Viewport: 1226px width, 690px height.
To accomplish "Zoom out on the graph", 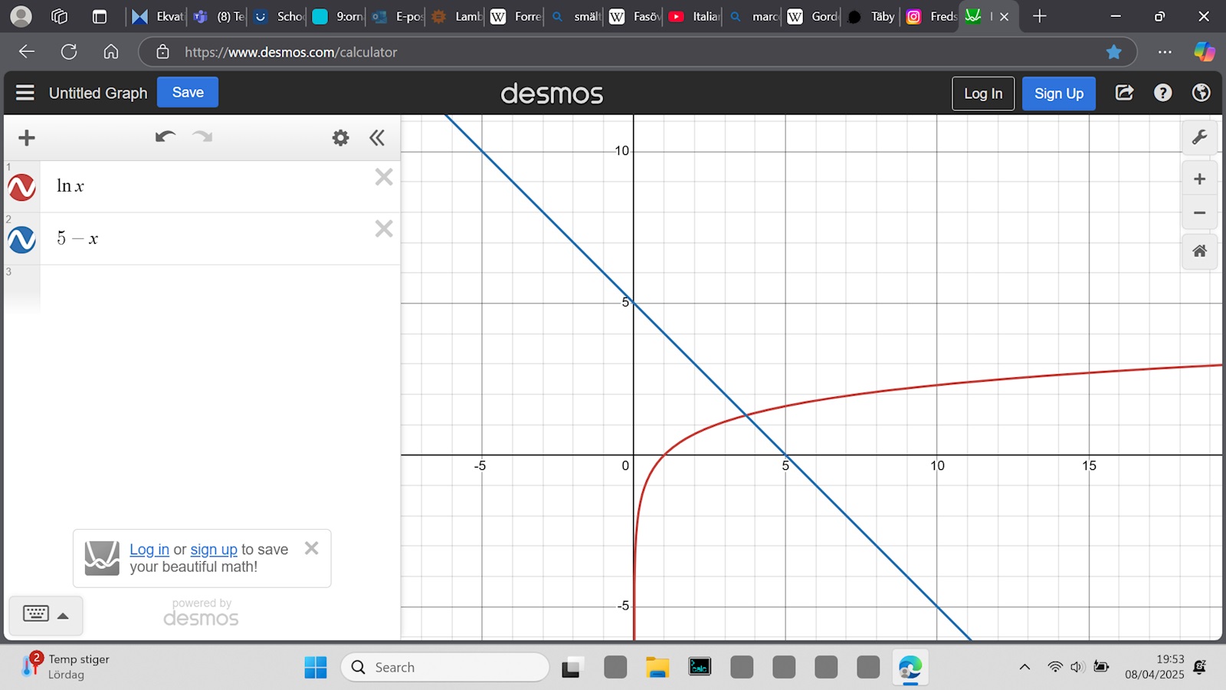I will point(1199,213).
